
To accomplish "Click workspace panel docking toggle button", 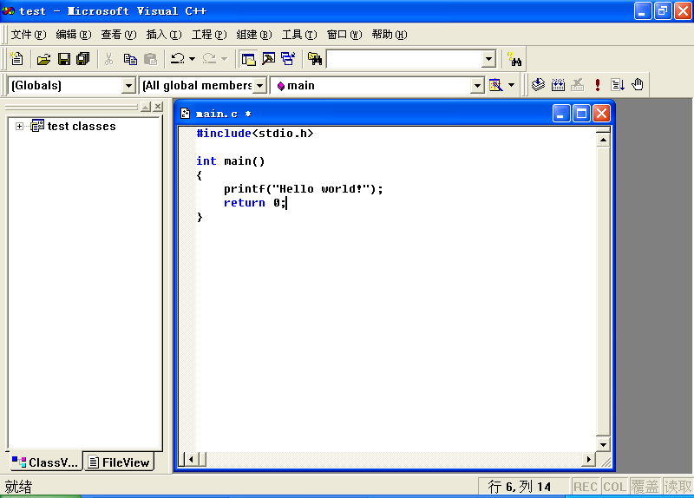I will (x=146, y=107).
